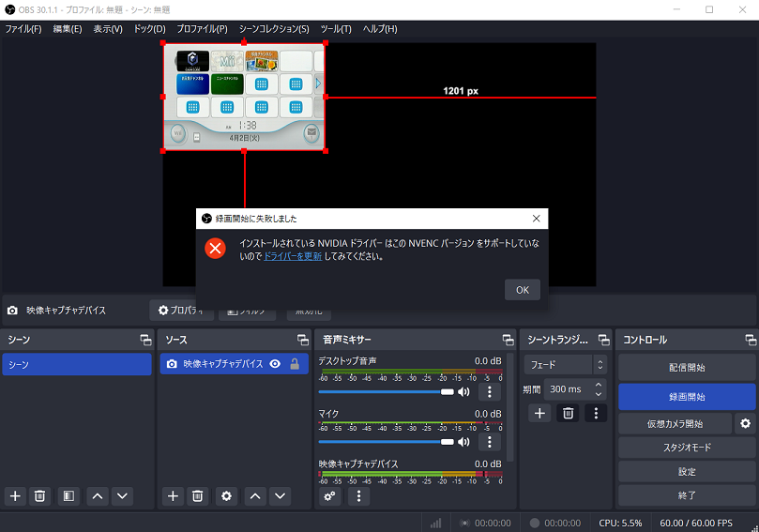Click 録画開始 to start recording
Screen dimensions: 759x532
click(x=687, y=397)
